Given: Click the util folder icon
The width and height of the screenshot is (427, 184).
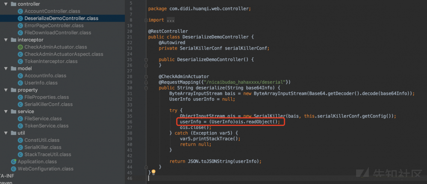Looking at the screenshot, I should pyautogui.click(x=13, y=133).
